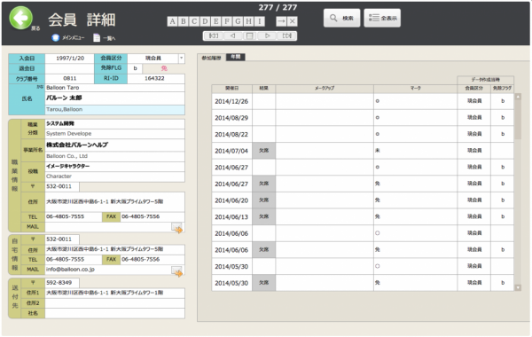Send mail icon in 職業情報 MAIL row
Screen dimensions: 532x337
point(177,228)
